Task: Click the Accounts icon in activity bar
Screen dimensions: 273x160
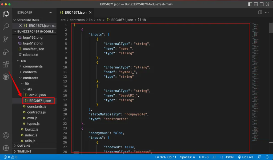Action: 6,135
